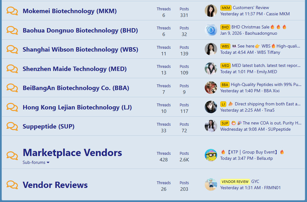Open the XTP Group Buy Event thread
307x202 pixels.
[x=252, y=152]
